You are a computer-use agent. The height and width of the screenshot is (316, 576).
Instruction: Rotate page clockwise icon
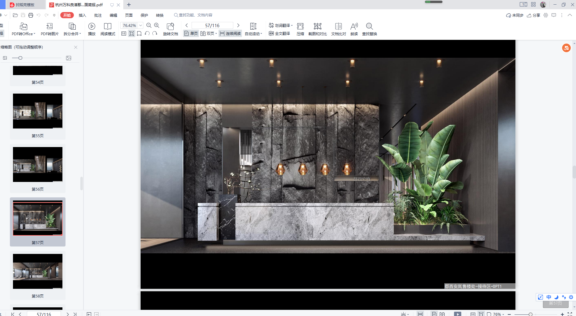click(x=155, y=33)
